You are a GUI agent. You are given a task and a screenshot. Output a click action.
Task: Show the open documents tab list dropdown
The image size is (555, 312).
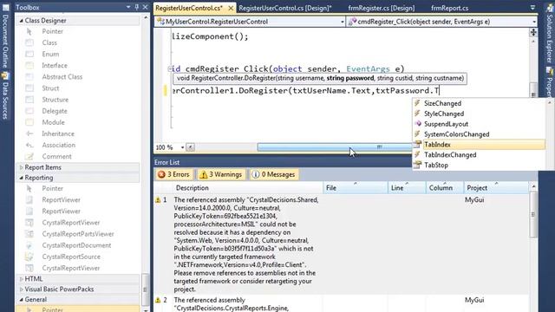[532, 8]
